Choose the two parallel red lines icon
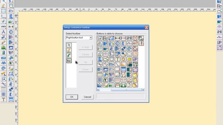Screen dimensions: 223x125 point(117,80)
